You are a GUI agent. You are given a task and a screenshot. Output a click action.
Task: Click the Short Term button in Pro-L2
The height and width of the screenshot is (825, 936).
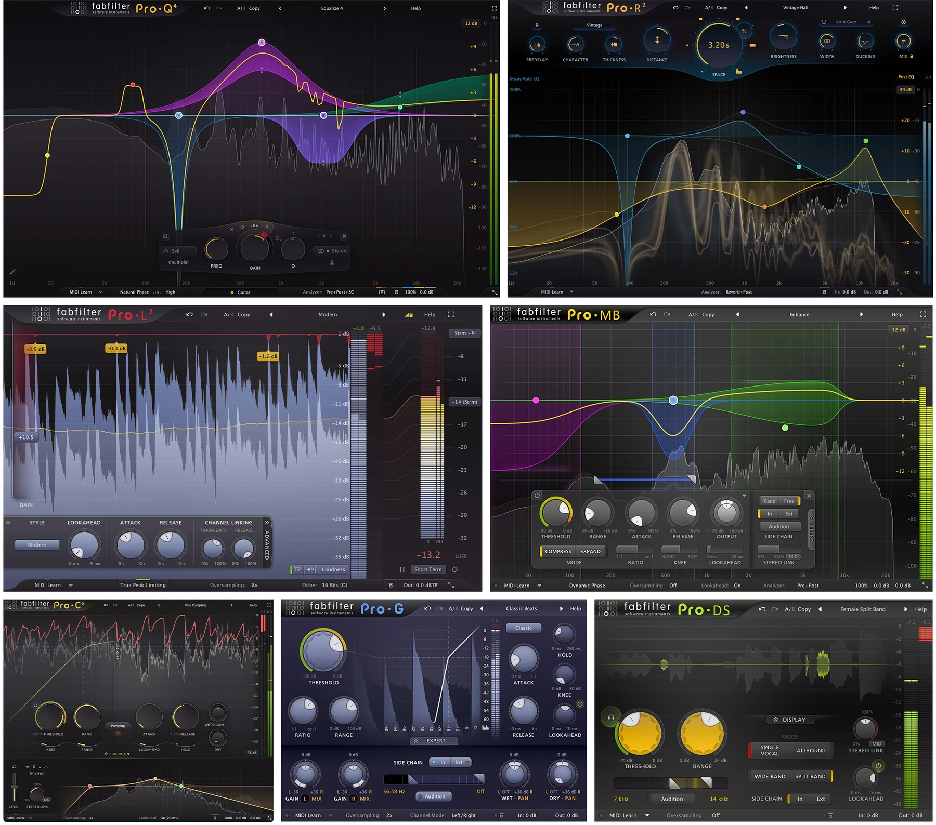coord(427,569)
